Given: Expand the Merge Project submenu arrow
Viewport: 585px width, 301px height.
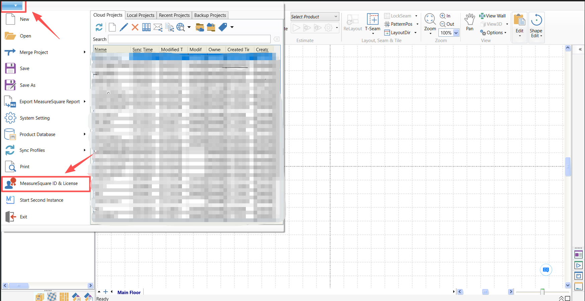Looking at the screenshot, I should [85, 52].
